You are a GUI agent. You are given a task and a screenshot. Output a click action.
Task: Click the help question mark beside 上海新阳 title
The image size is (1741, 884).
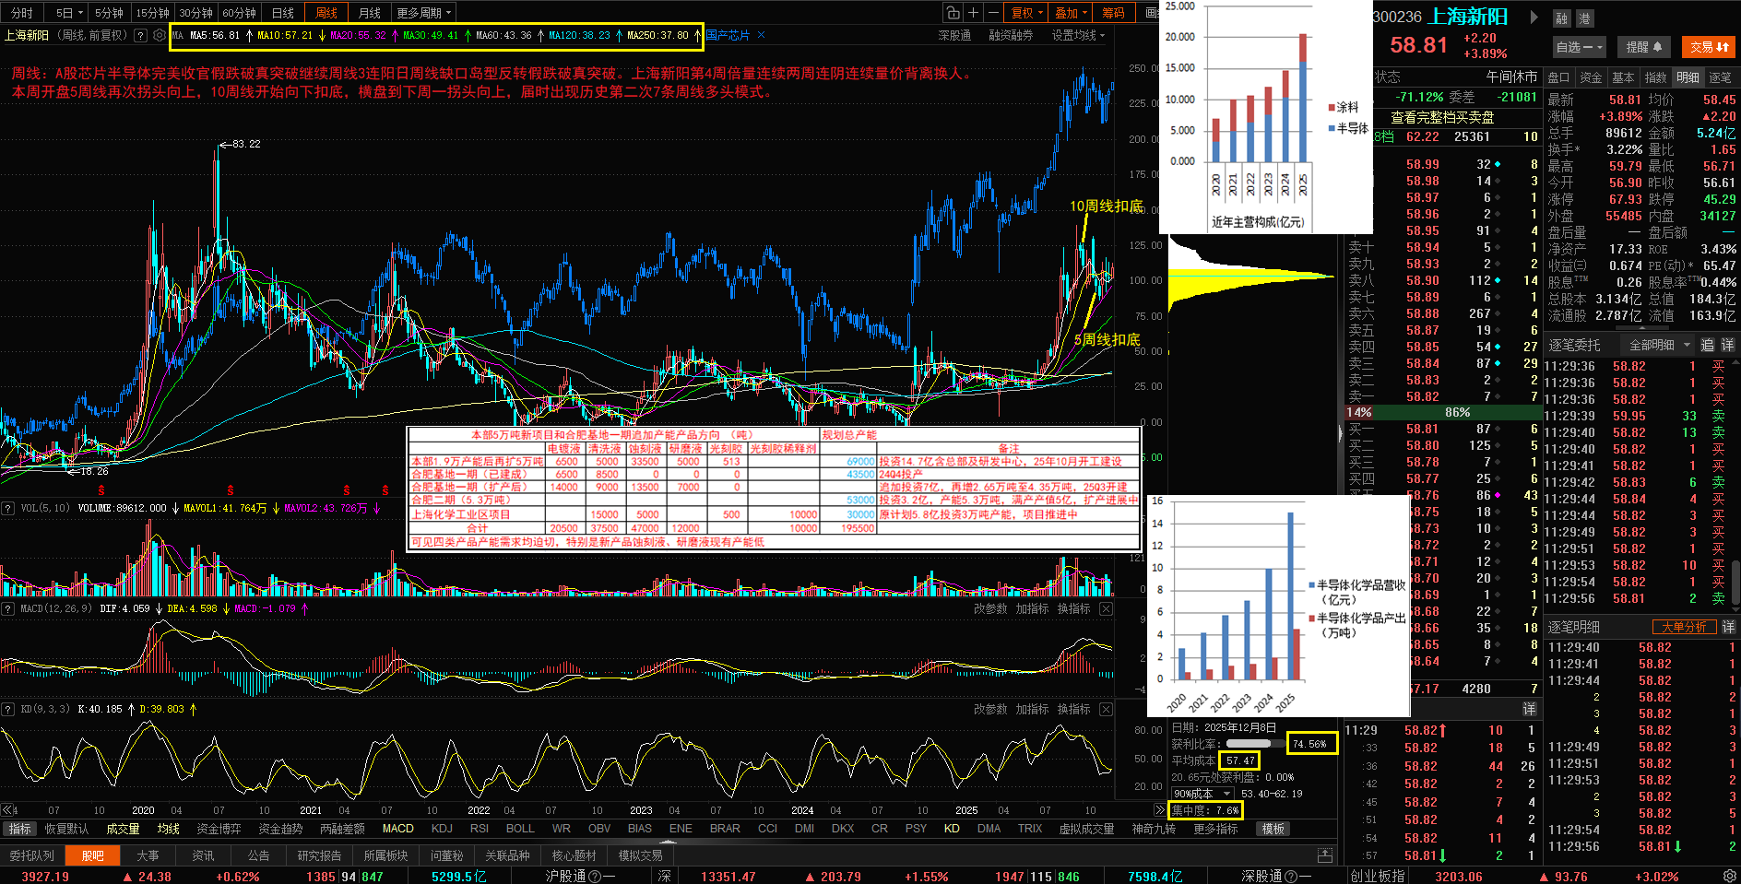140,35
